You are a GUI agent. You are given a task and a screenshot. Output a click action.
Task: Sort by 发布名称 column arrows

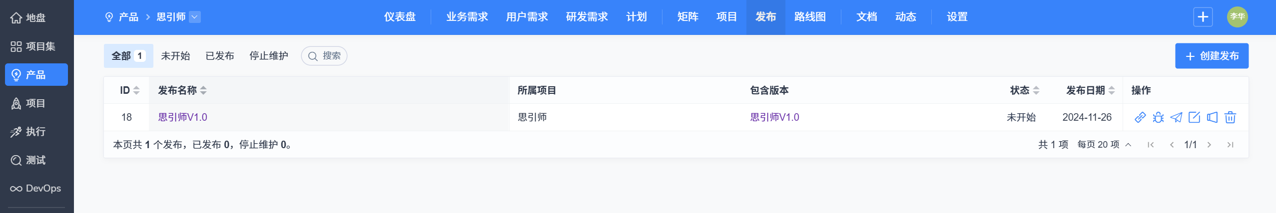click(203, 90)
